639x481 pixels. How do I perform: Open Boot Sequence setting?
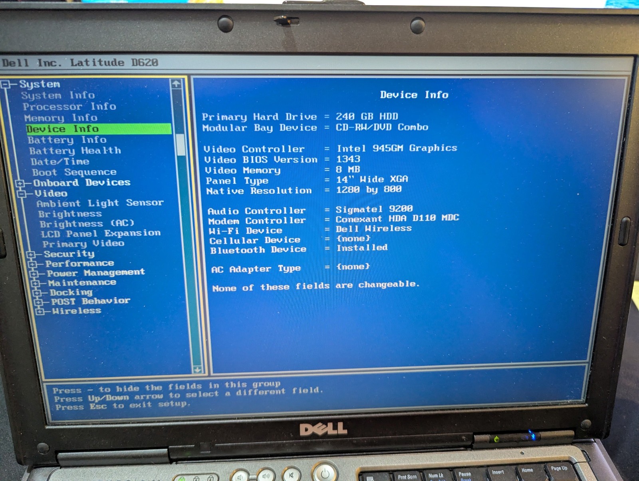(x=74, y=172)
